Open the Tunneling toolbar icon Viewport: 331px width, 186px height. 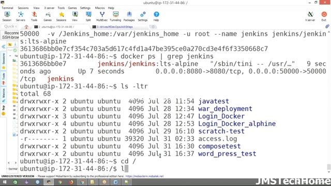point(115,16)
